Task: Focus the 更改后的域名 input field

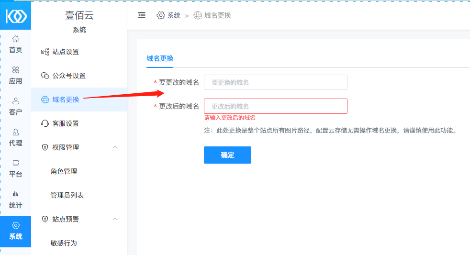Action: tap(276, 106)
